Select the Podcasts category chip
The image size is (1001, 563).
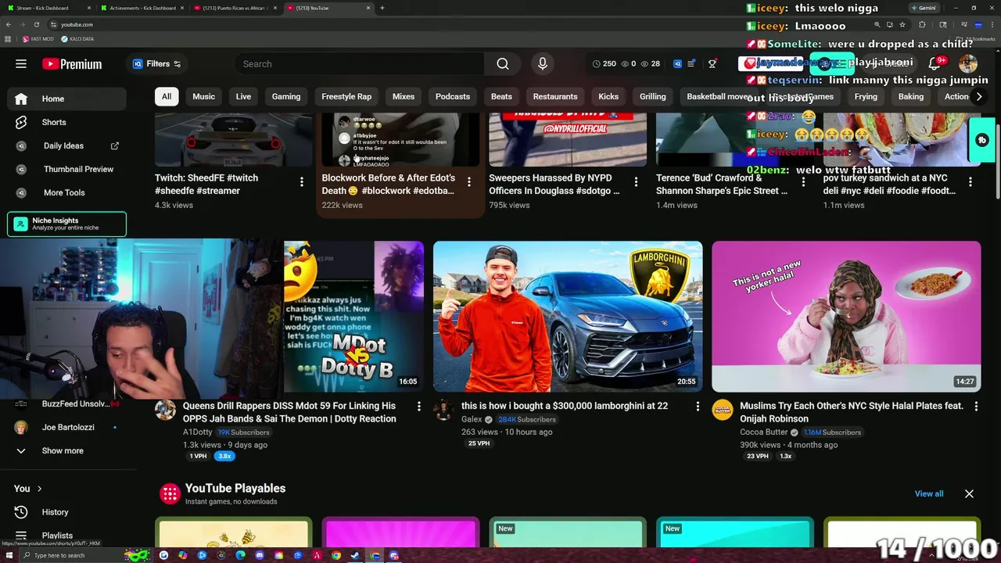coord(453,97)
